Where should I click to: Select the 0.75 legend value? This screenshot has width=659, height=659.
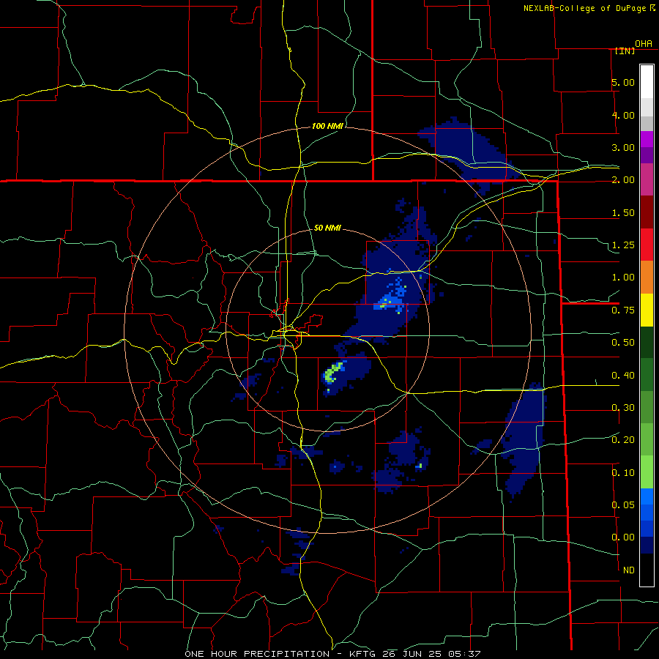pos(623,310)
